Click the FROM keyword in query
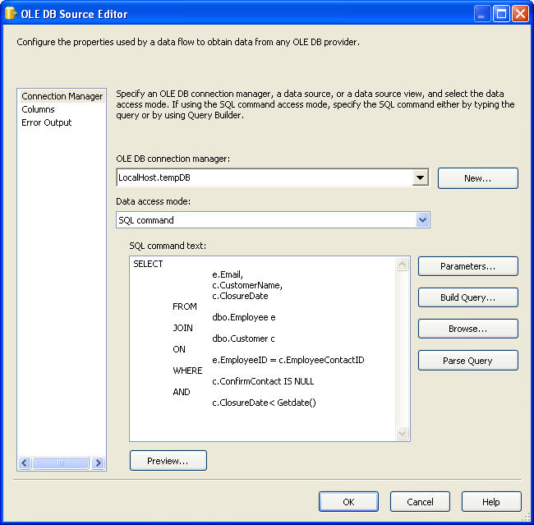This screenshot has width=534, height=525. pos(185,306)
